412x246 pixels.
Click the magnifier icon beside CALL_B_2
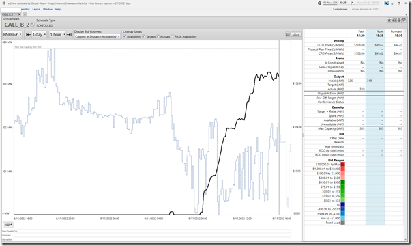click(33, 25)
